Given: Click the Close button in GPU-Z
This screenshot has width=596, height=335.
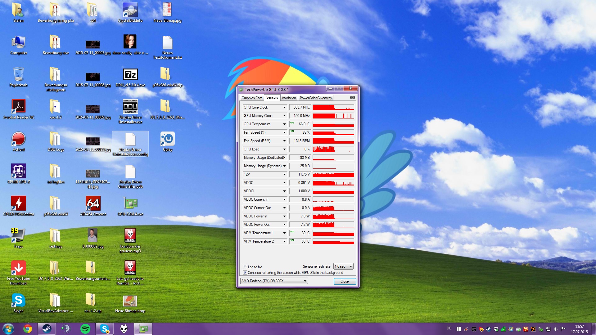Looking at the screenshot, I should tap(345, 281).
